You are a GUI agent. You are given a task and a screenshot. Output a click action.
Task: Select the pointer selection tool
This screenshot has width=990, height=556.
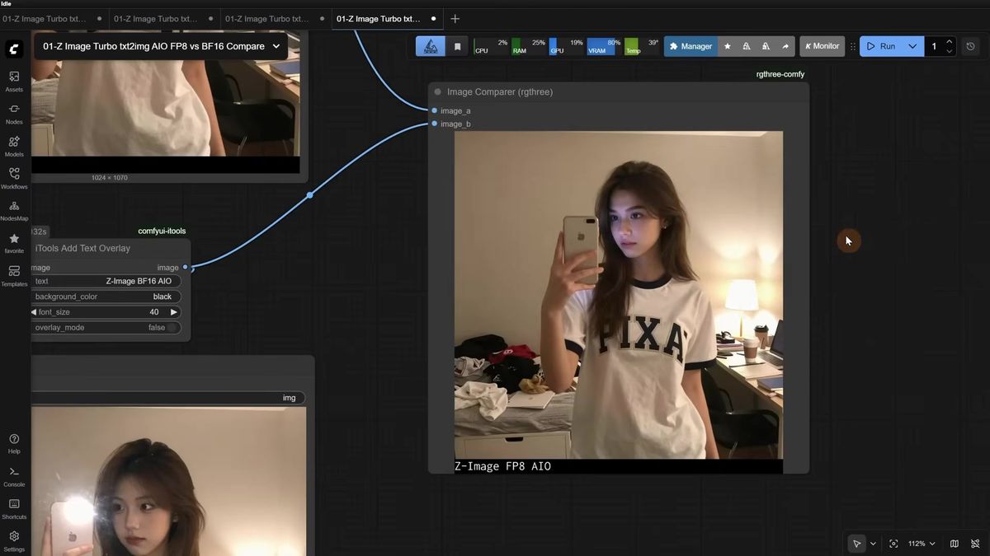(857, 544)
